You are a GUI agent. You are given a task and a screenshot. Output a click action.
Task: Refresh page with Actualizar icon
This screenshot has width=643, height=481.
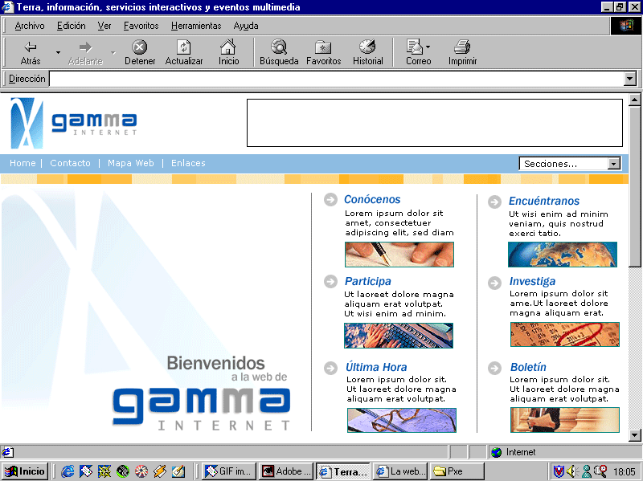click(x=184, y=47)
